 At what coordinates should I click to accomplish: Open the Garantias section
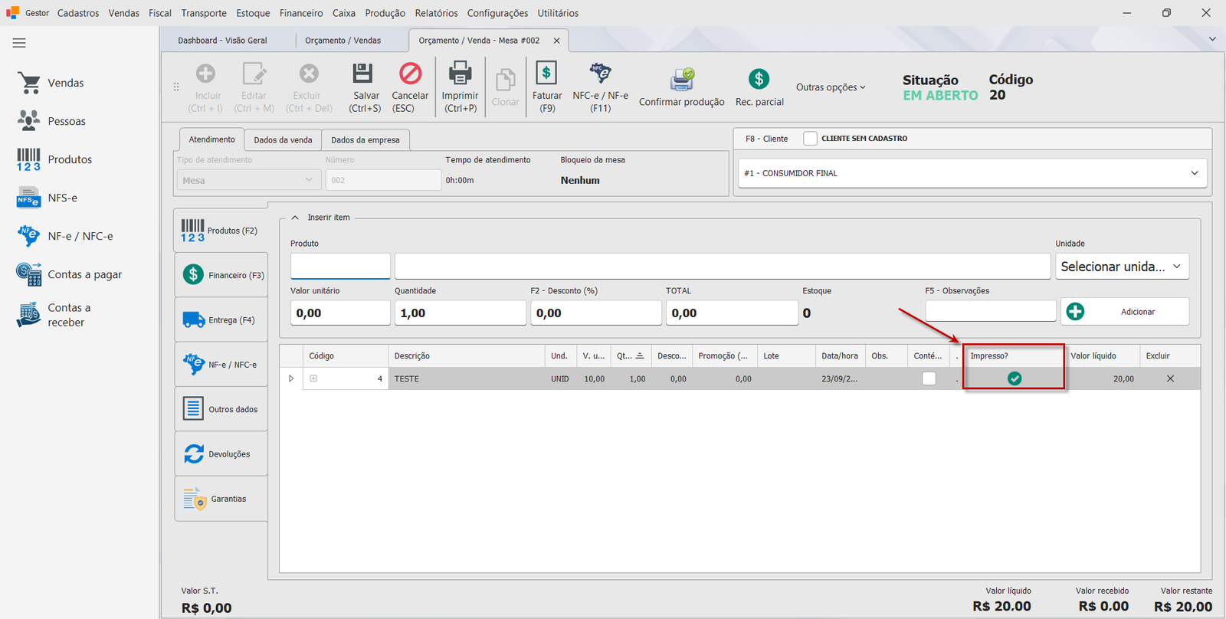click(221, 499)
